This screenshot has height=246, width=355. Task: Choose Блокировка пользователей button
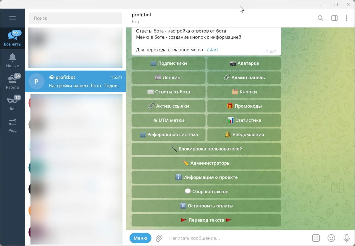(x=206, y=149)
